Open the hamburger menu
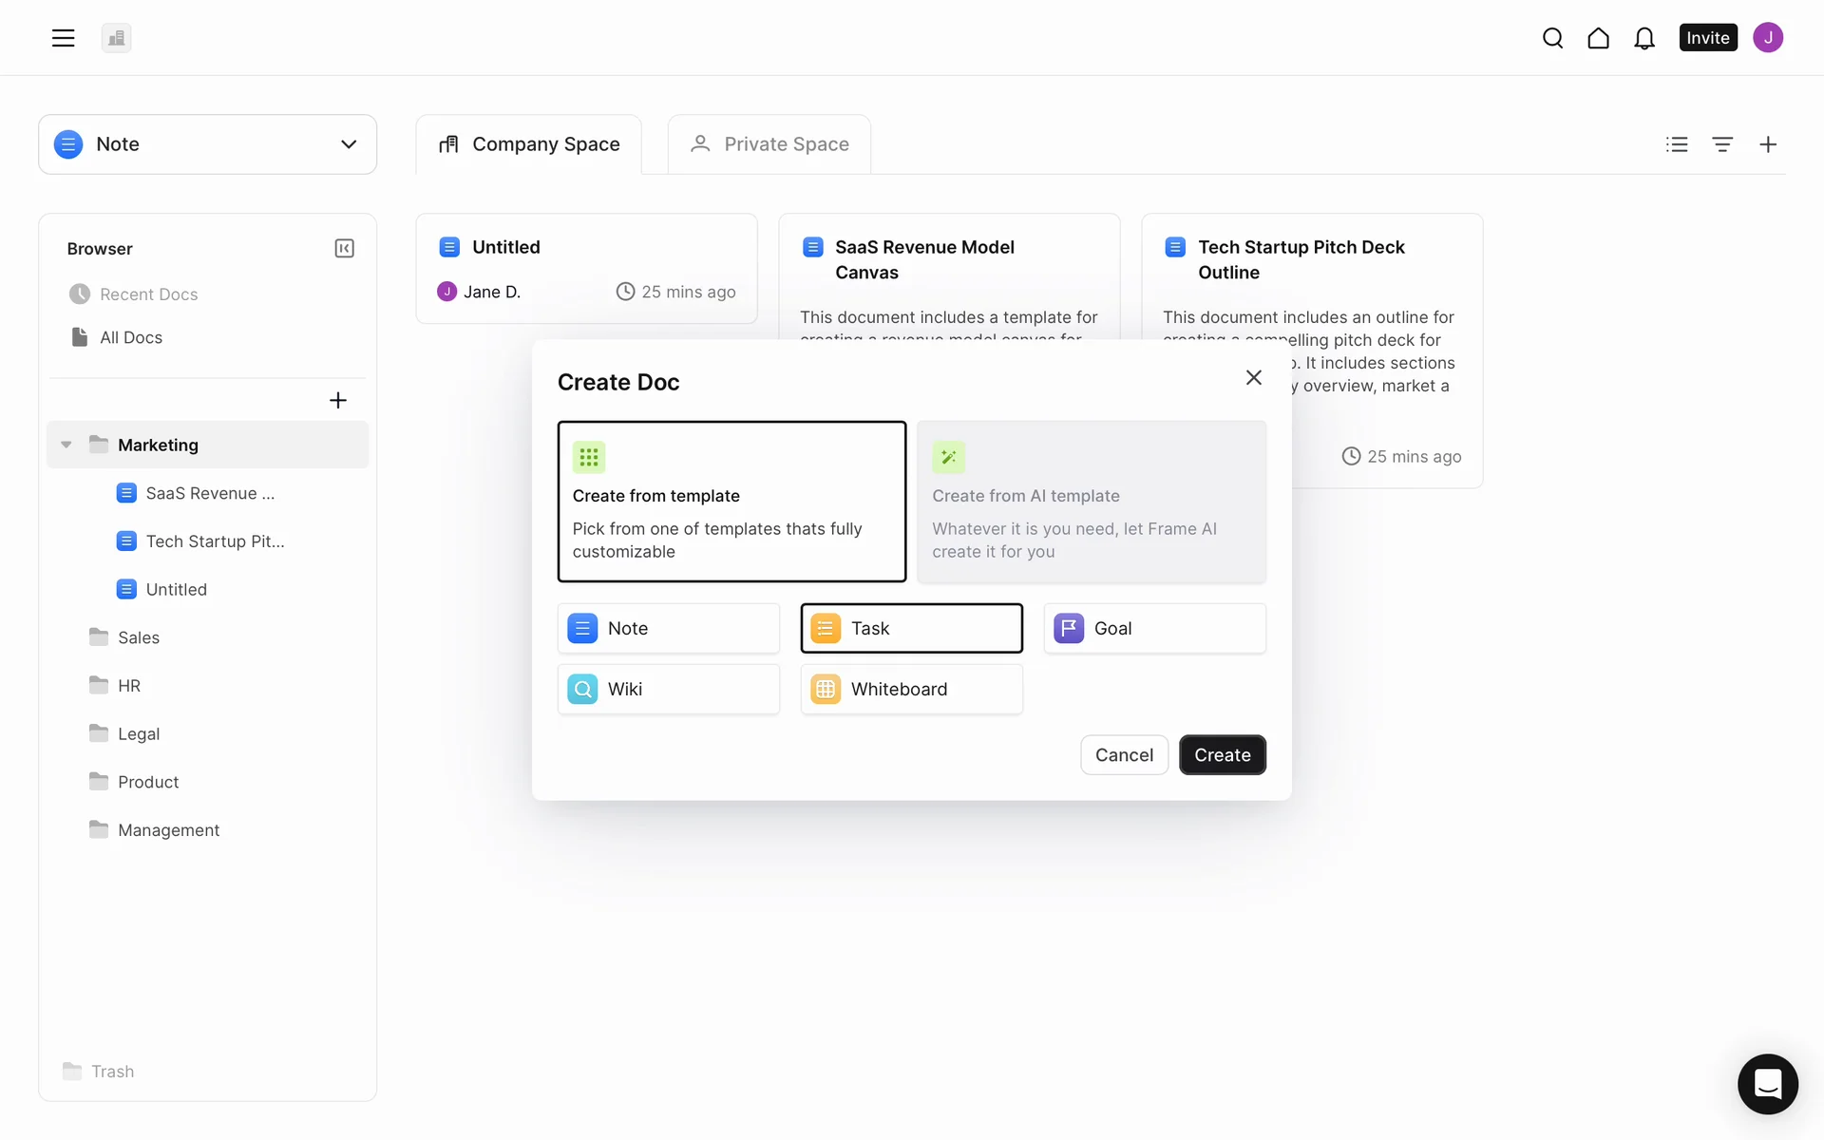The image size is (1824, 1140). [63, 38]
